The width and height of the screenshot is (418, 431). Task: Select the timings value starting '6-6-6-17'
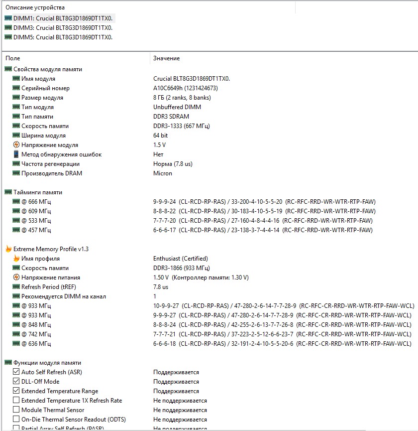pyautogui.click(x=263, y=230)
